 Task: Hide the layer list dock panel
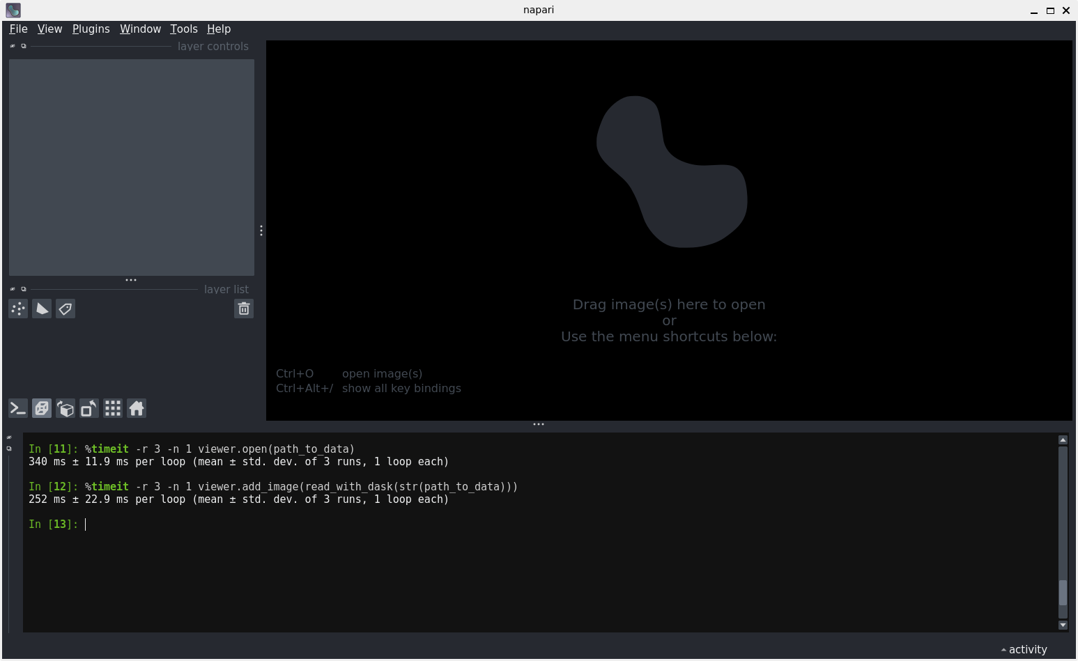(13, 289)
